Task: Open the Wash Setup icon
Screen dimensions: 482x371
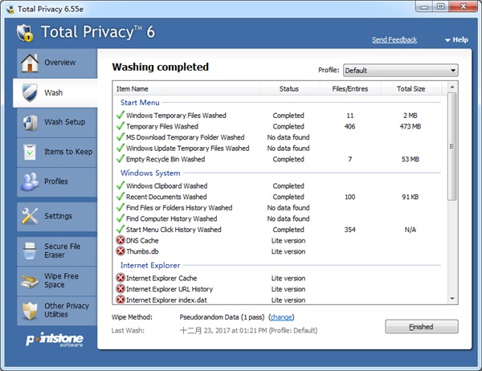Action: 30,122
